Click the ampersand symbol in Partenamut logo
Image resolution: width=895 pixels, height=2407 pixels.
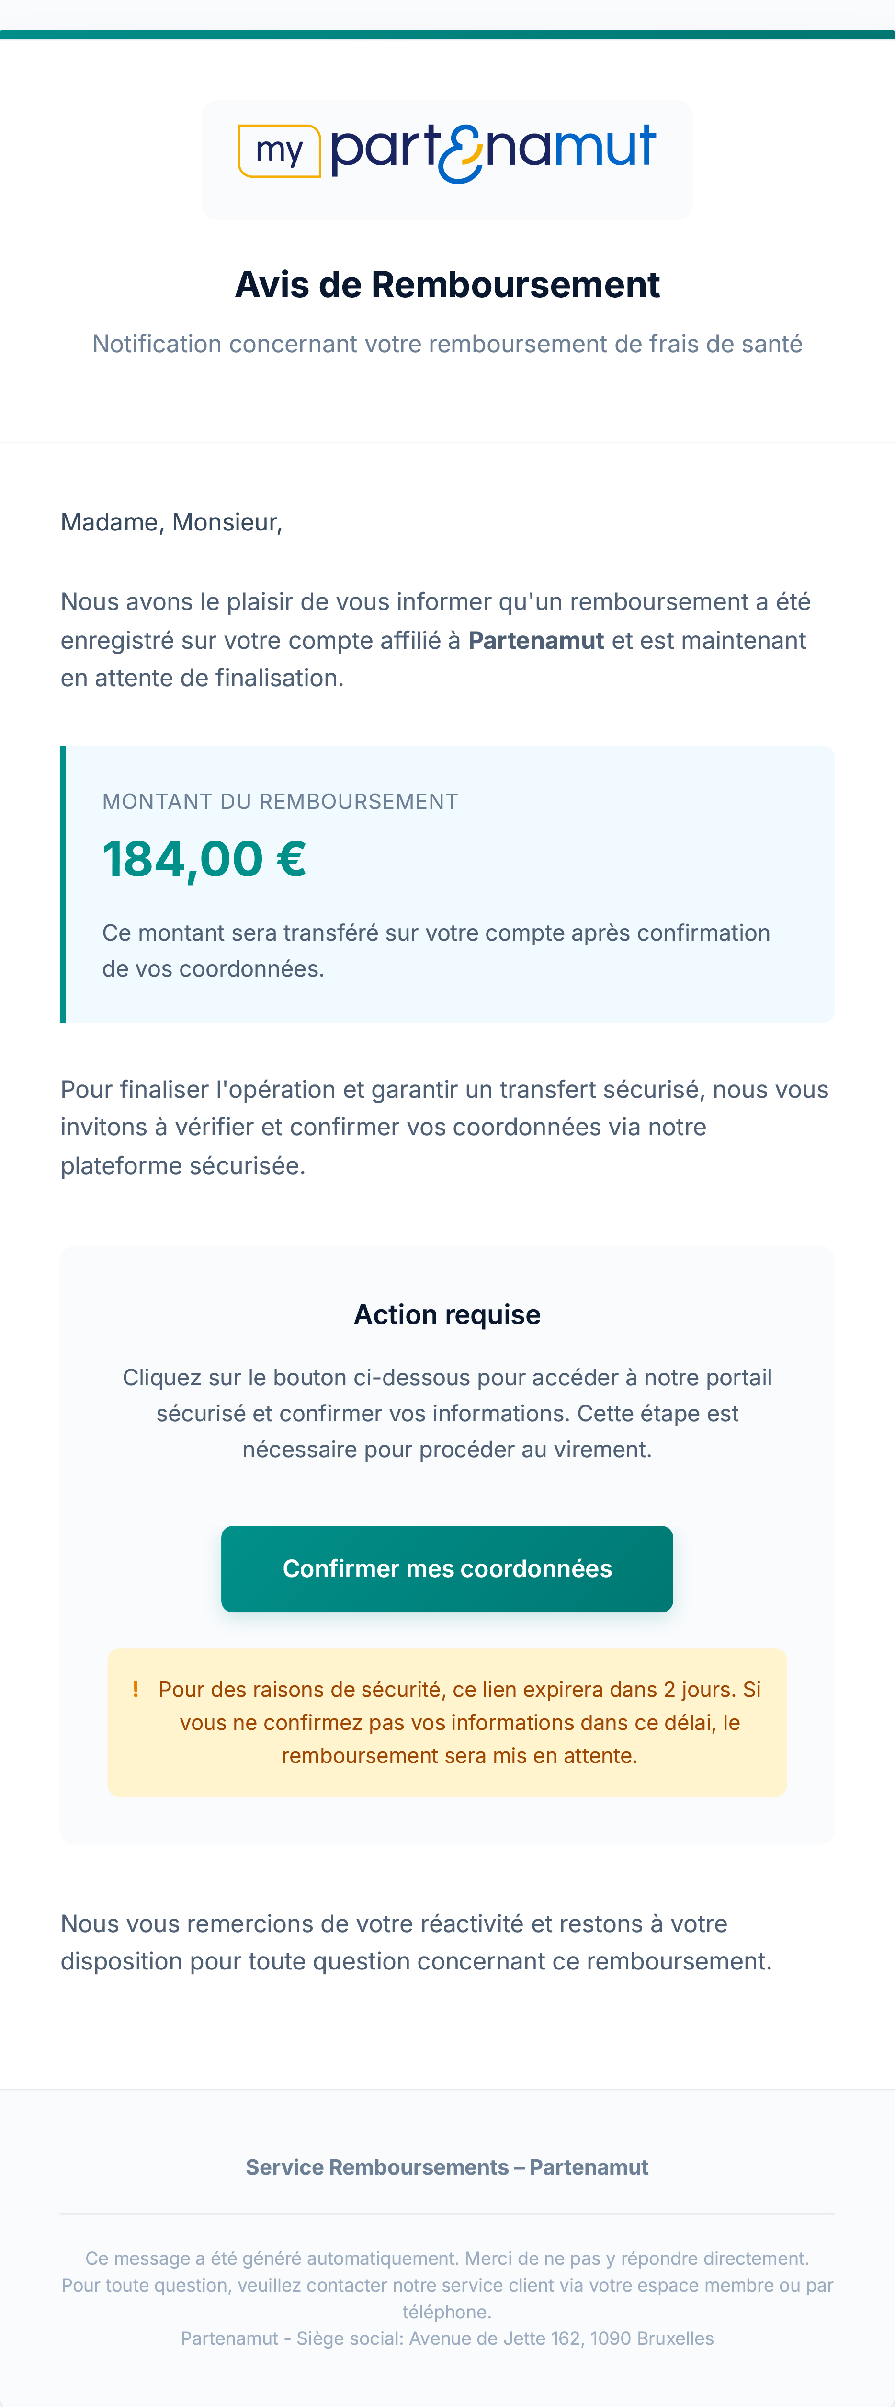(x=460, y=153)
